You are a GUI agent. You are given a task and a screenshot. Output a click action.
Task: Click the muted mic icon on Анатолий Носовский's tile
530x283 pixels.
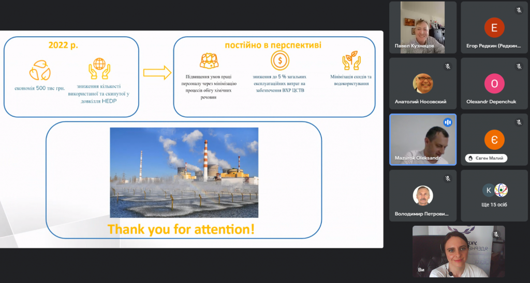tap(448, 67)
